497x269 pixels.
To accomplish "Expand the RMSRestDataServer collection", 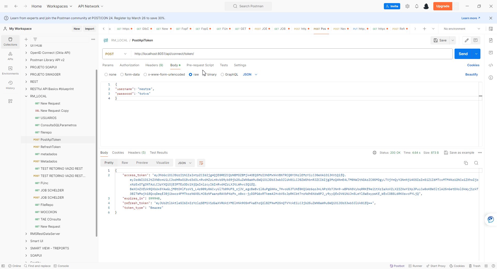I will (x=26, y=234).
